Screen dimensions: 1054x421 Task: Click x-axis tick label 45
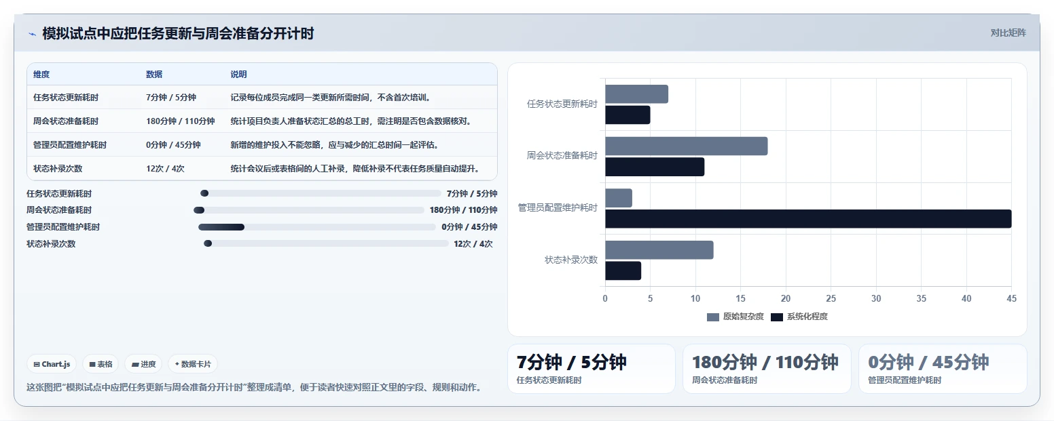(1011, 298)
